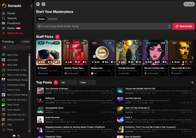196x138 pixels.
Task: Open the Discord link icon in the sidebar
Action: click(13, 135)
